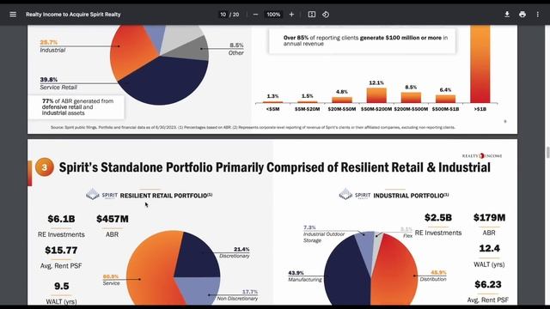Click the 39.8% Service Retail label
The height and width of the screenshot is (309, 550).
coord(58,83)
